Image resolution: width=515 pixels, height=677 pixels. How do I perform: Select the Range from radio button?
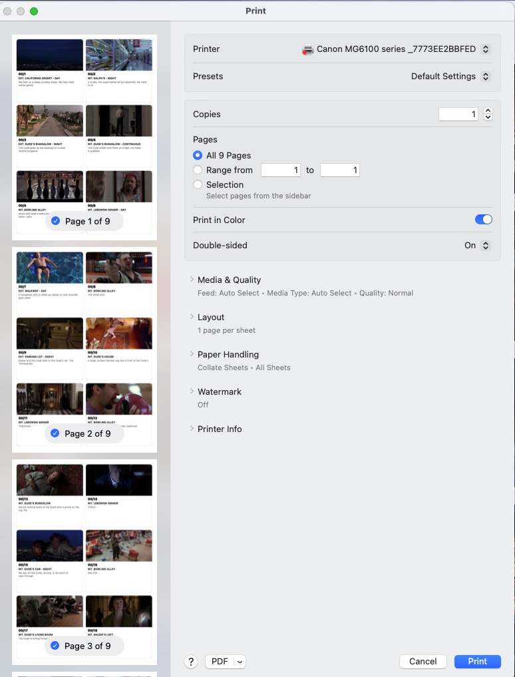tap(198, 170)
